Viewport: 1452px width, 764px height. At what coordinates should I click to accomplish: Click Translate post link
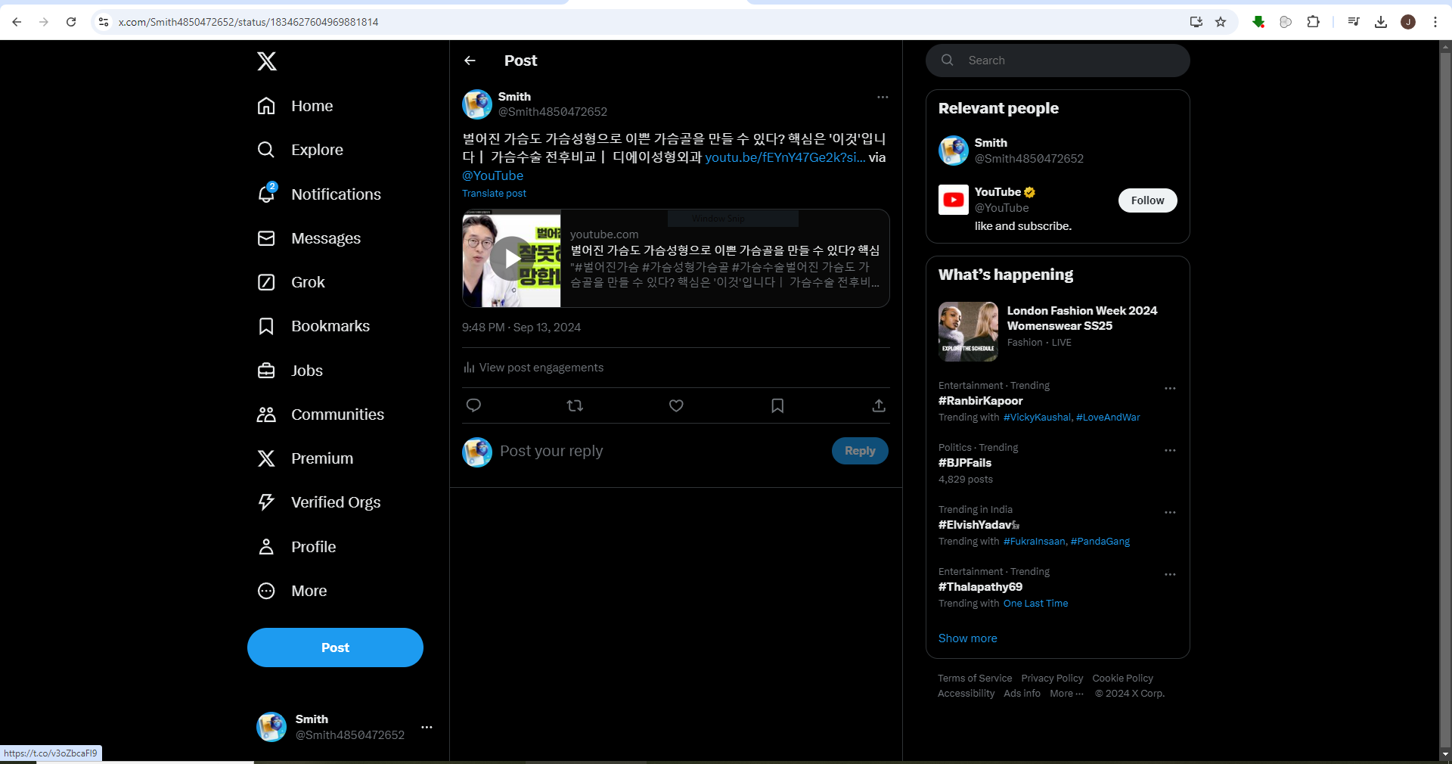click(x=494, y=194)
